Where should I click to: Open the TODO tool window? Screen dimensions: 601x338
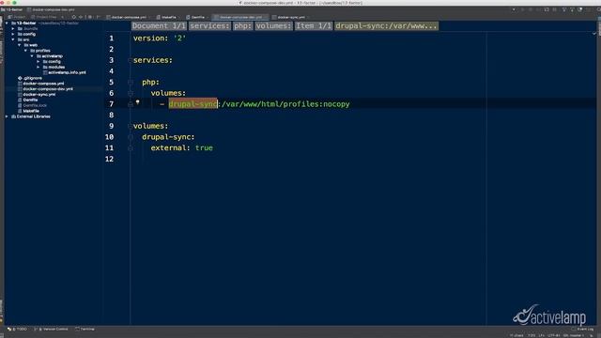click(17, 329)
